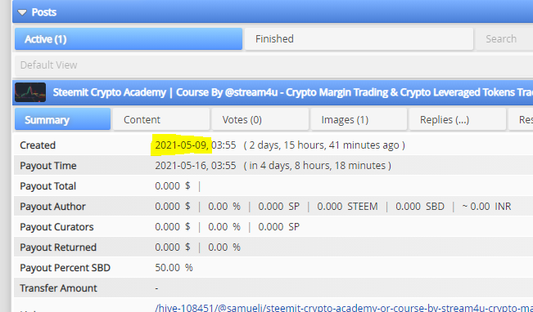
Task: Click the Payout Time label
Action: tap(48, 166)
